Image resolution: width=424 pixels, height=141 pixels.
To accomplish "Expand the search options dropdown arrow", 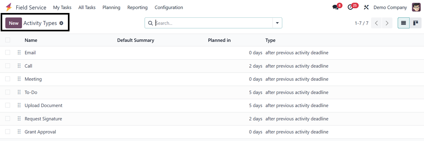I will tap(277, 23).
